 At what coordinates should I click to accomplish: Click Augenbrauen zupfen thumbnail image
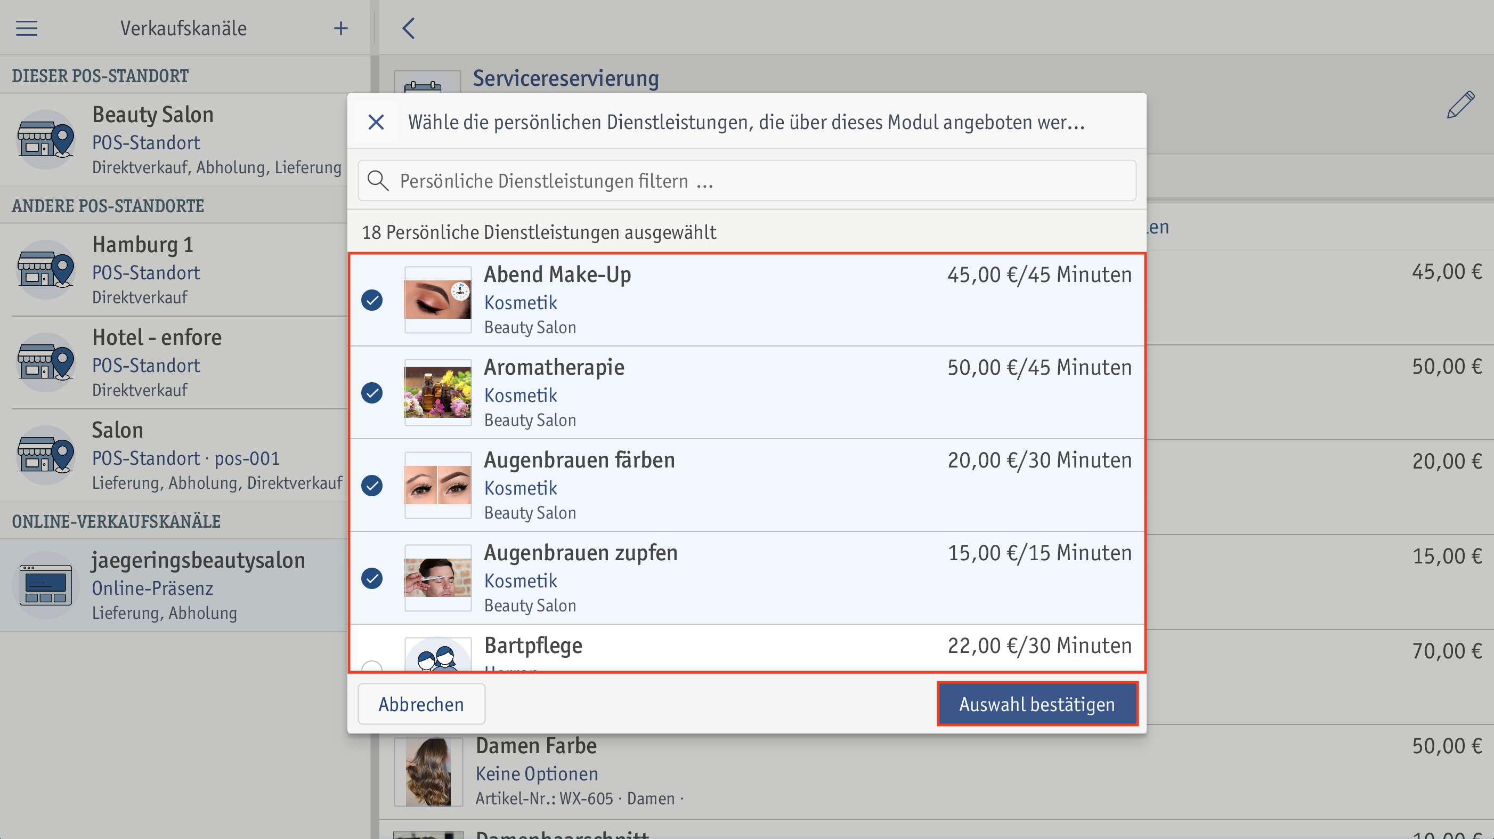438,578
